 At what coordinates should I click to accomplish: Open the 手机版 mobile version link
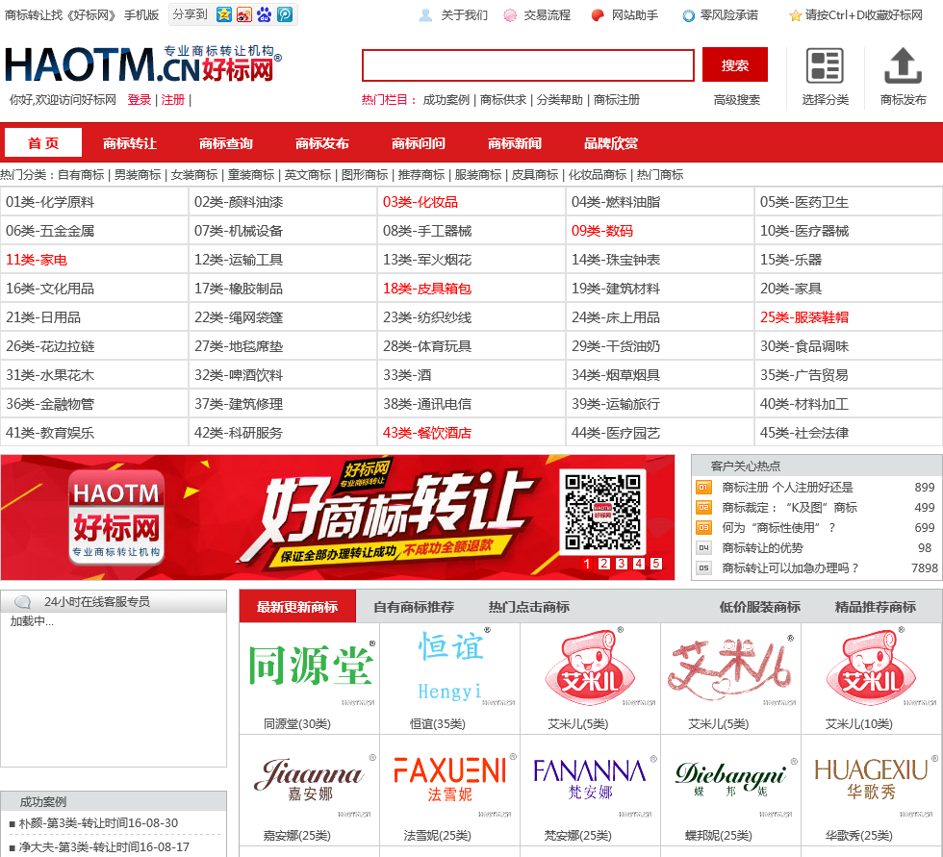pos(141,15)
